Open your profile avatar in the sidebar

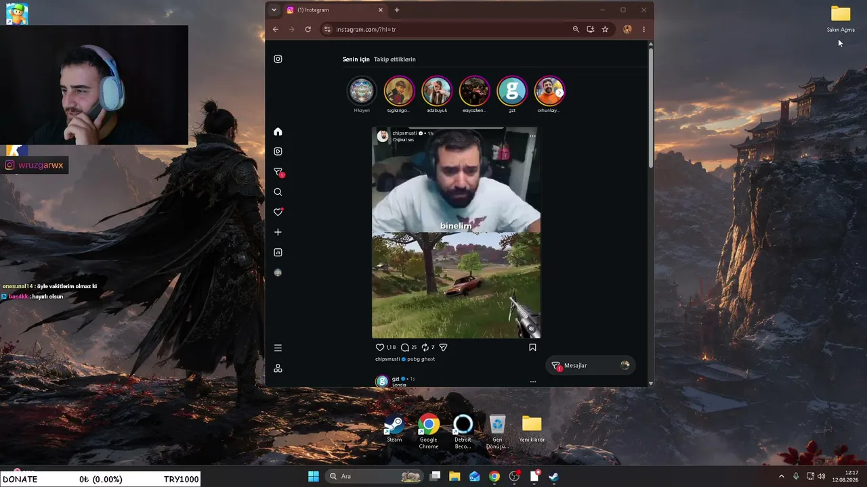278,273
